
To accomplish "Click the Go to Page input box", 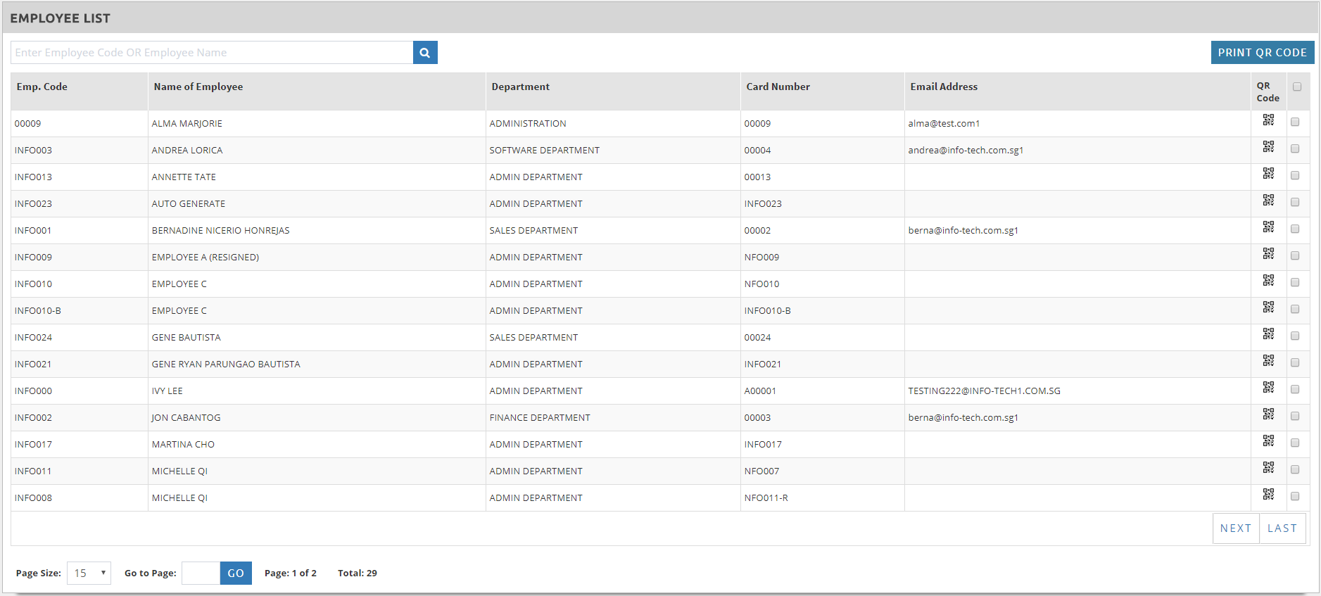I will [x=201, y=573].
